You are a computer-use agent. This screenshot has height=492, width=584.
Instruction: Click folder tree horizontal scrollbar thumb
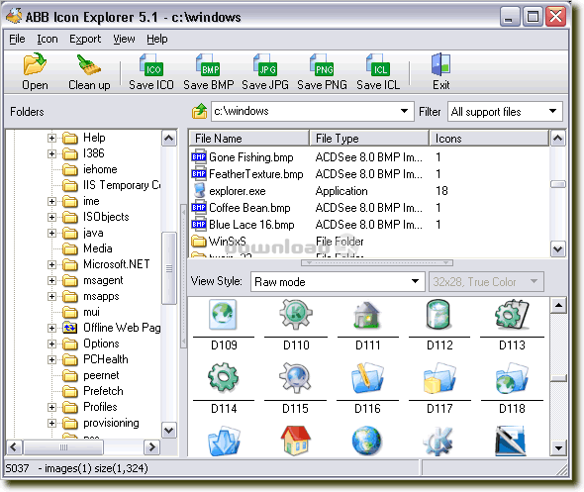(x=63, y=446)
